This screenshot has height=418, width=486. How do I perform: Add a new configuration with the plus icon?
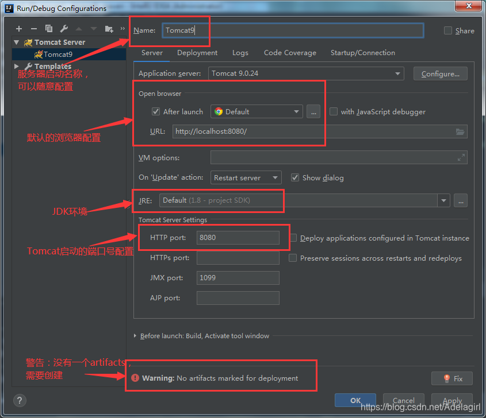click(19, 29)
